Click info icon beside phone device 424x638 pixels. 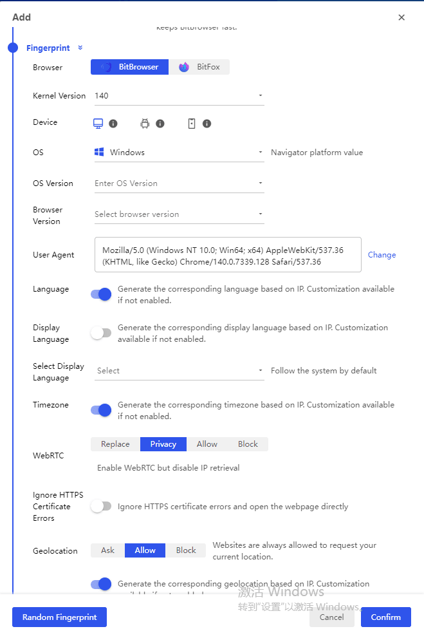pyautogui.click(x=207, y=124)
